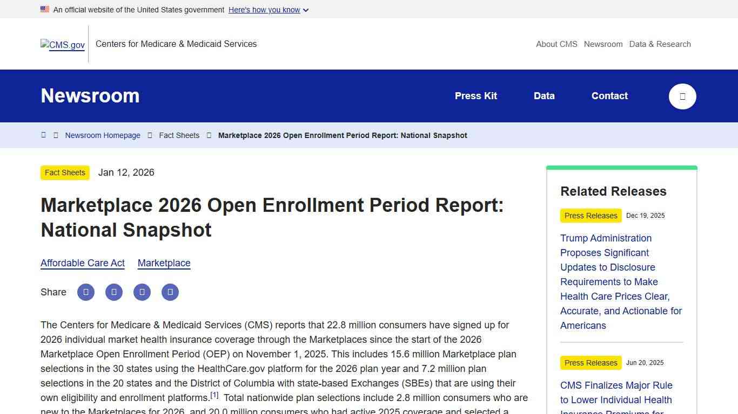Open the Trump Administration disclosure requirements release

tap(620, 281)
